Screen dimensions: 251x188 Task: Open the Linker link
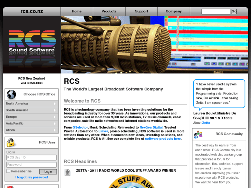click(103, 131)
